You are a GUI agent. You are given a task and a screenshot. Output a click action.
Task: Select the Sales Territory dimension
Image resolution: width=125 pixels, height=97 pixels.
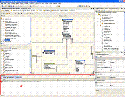8,66
